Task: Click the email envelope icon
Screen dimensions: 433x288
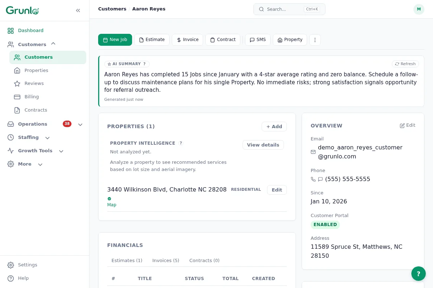Action: [x=313, y=152]
